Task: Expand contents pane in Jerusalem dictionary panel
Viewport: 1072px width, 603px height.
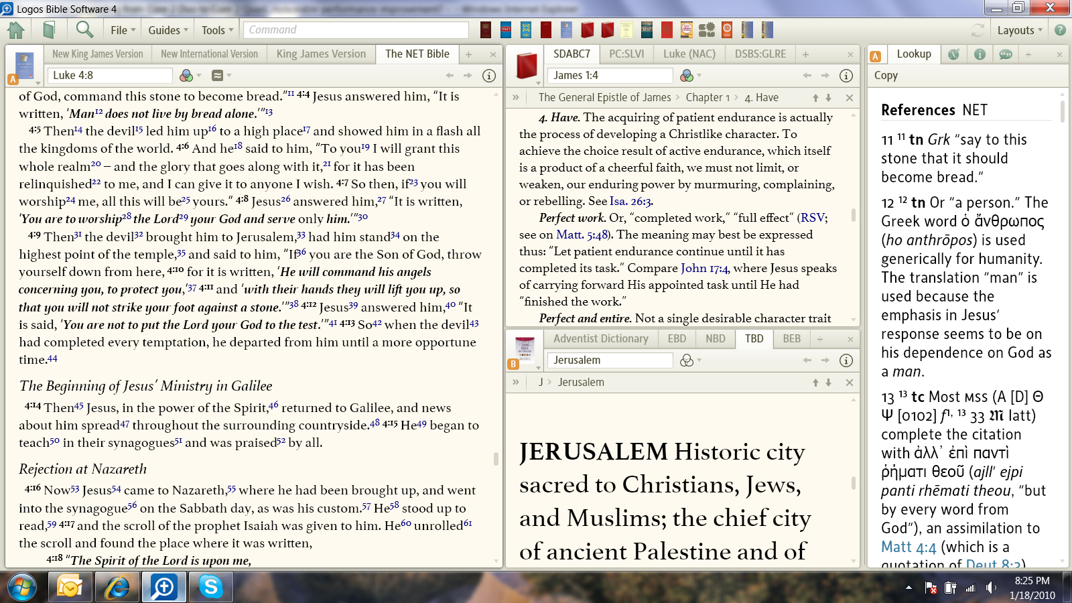Action: pos(516,382)
